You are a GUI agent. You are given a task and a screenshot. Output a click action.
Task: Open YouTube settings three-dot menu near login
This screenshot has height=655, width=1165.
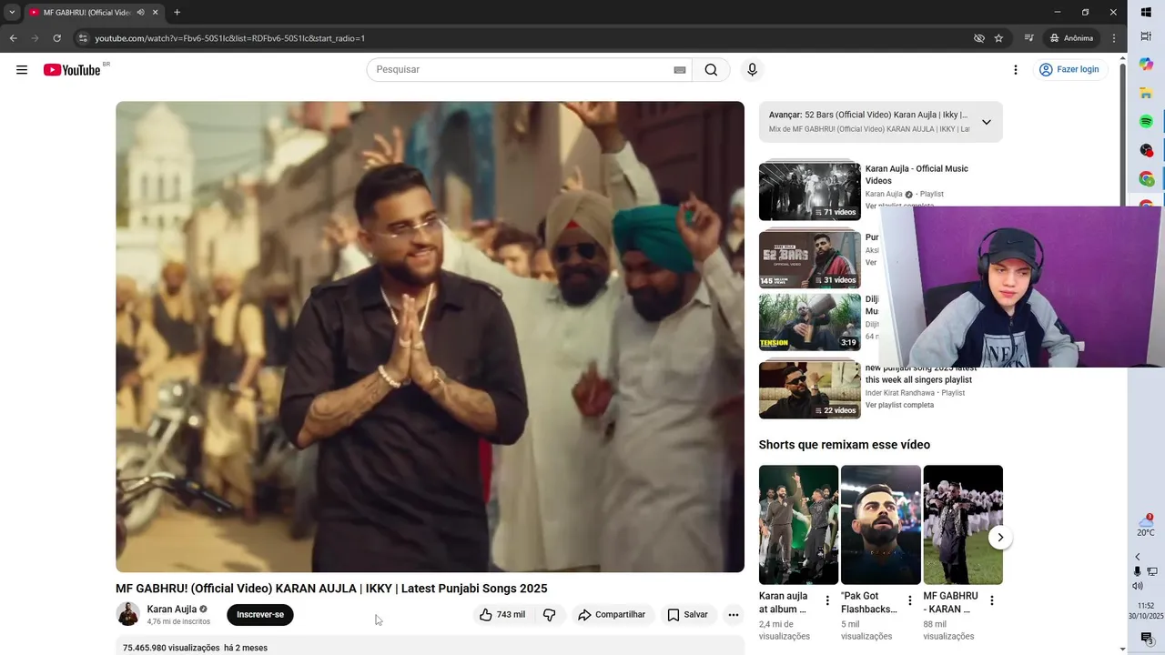pos(1016,70)
